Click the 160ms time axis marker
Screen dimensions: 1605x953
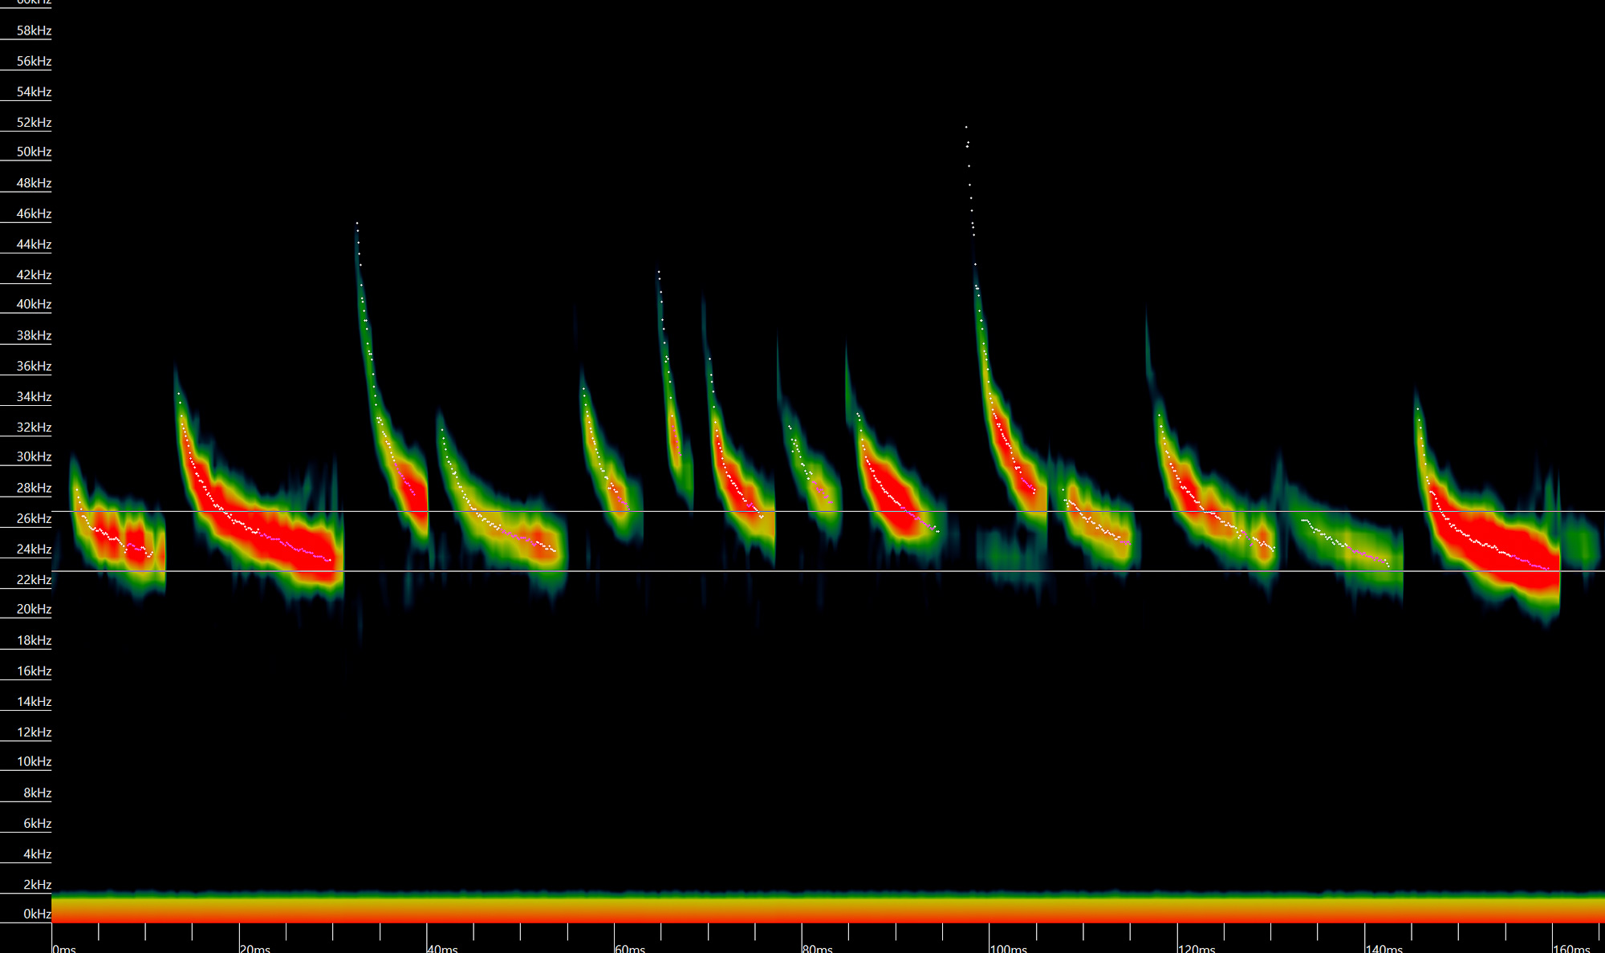[x=1571, y=948]
